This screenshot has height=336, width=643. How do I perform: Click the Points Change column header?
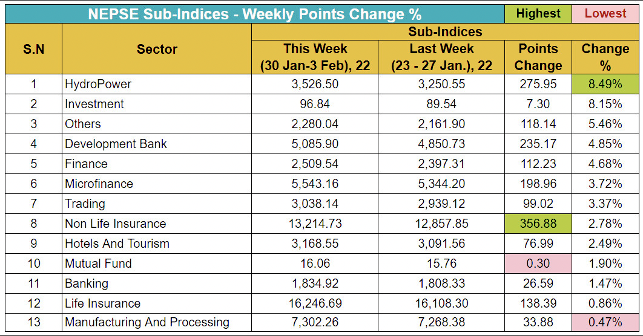[x=538, y=57]
